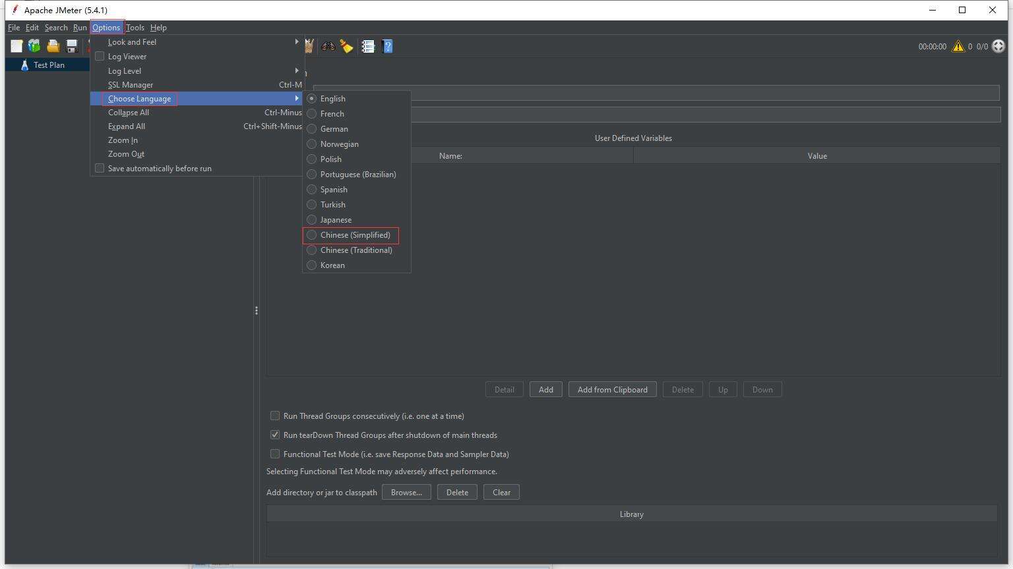Open the Function Helper list icon
This screenshot has width=1013, height=569.
pos(368,46)
